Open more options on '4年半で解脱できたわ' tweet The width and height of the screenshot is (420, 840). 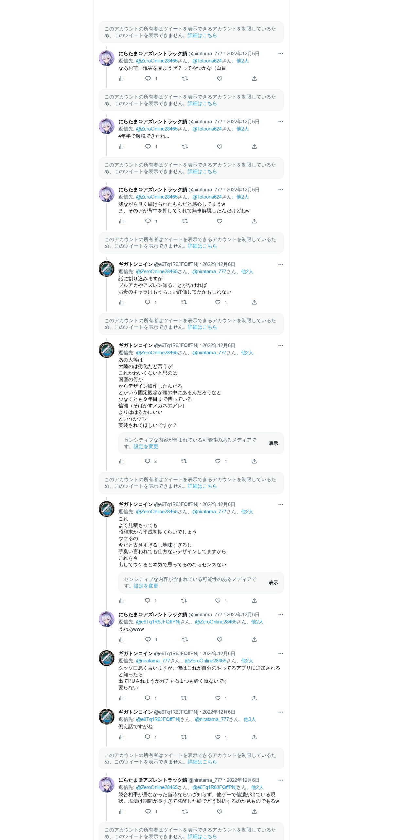click(281, 122)
